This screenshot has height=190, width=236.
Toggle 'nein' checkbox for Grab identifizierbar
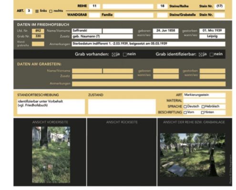pos(212,55)
